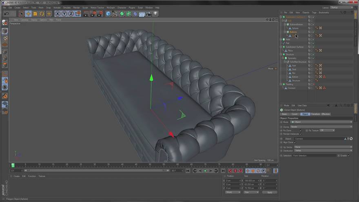Click the light bulb icon in toolbar
The height and width of the screenshot is (202, 359).
click(x=155, y=14)
